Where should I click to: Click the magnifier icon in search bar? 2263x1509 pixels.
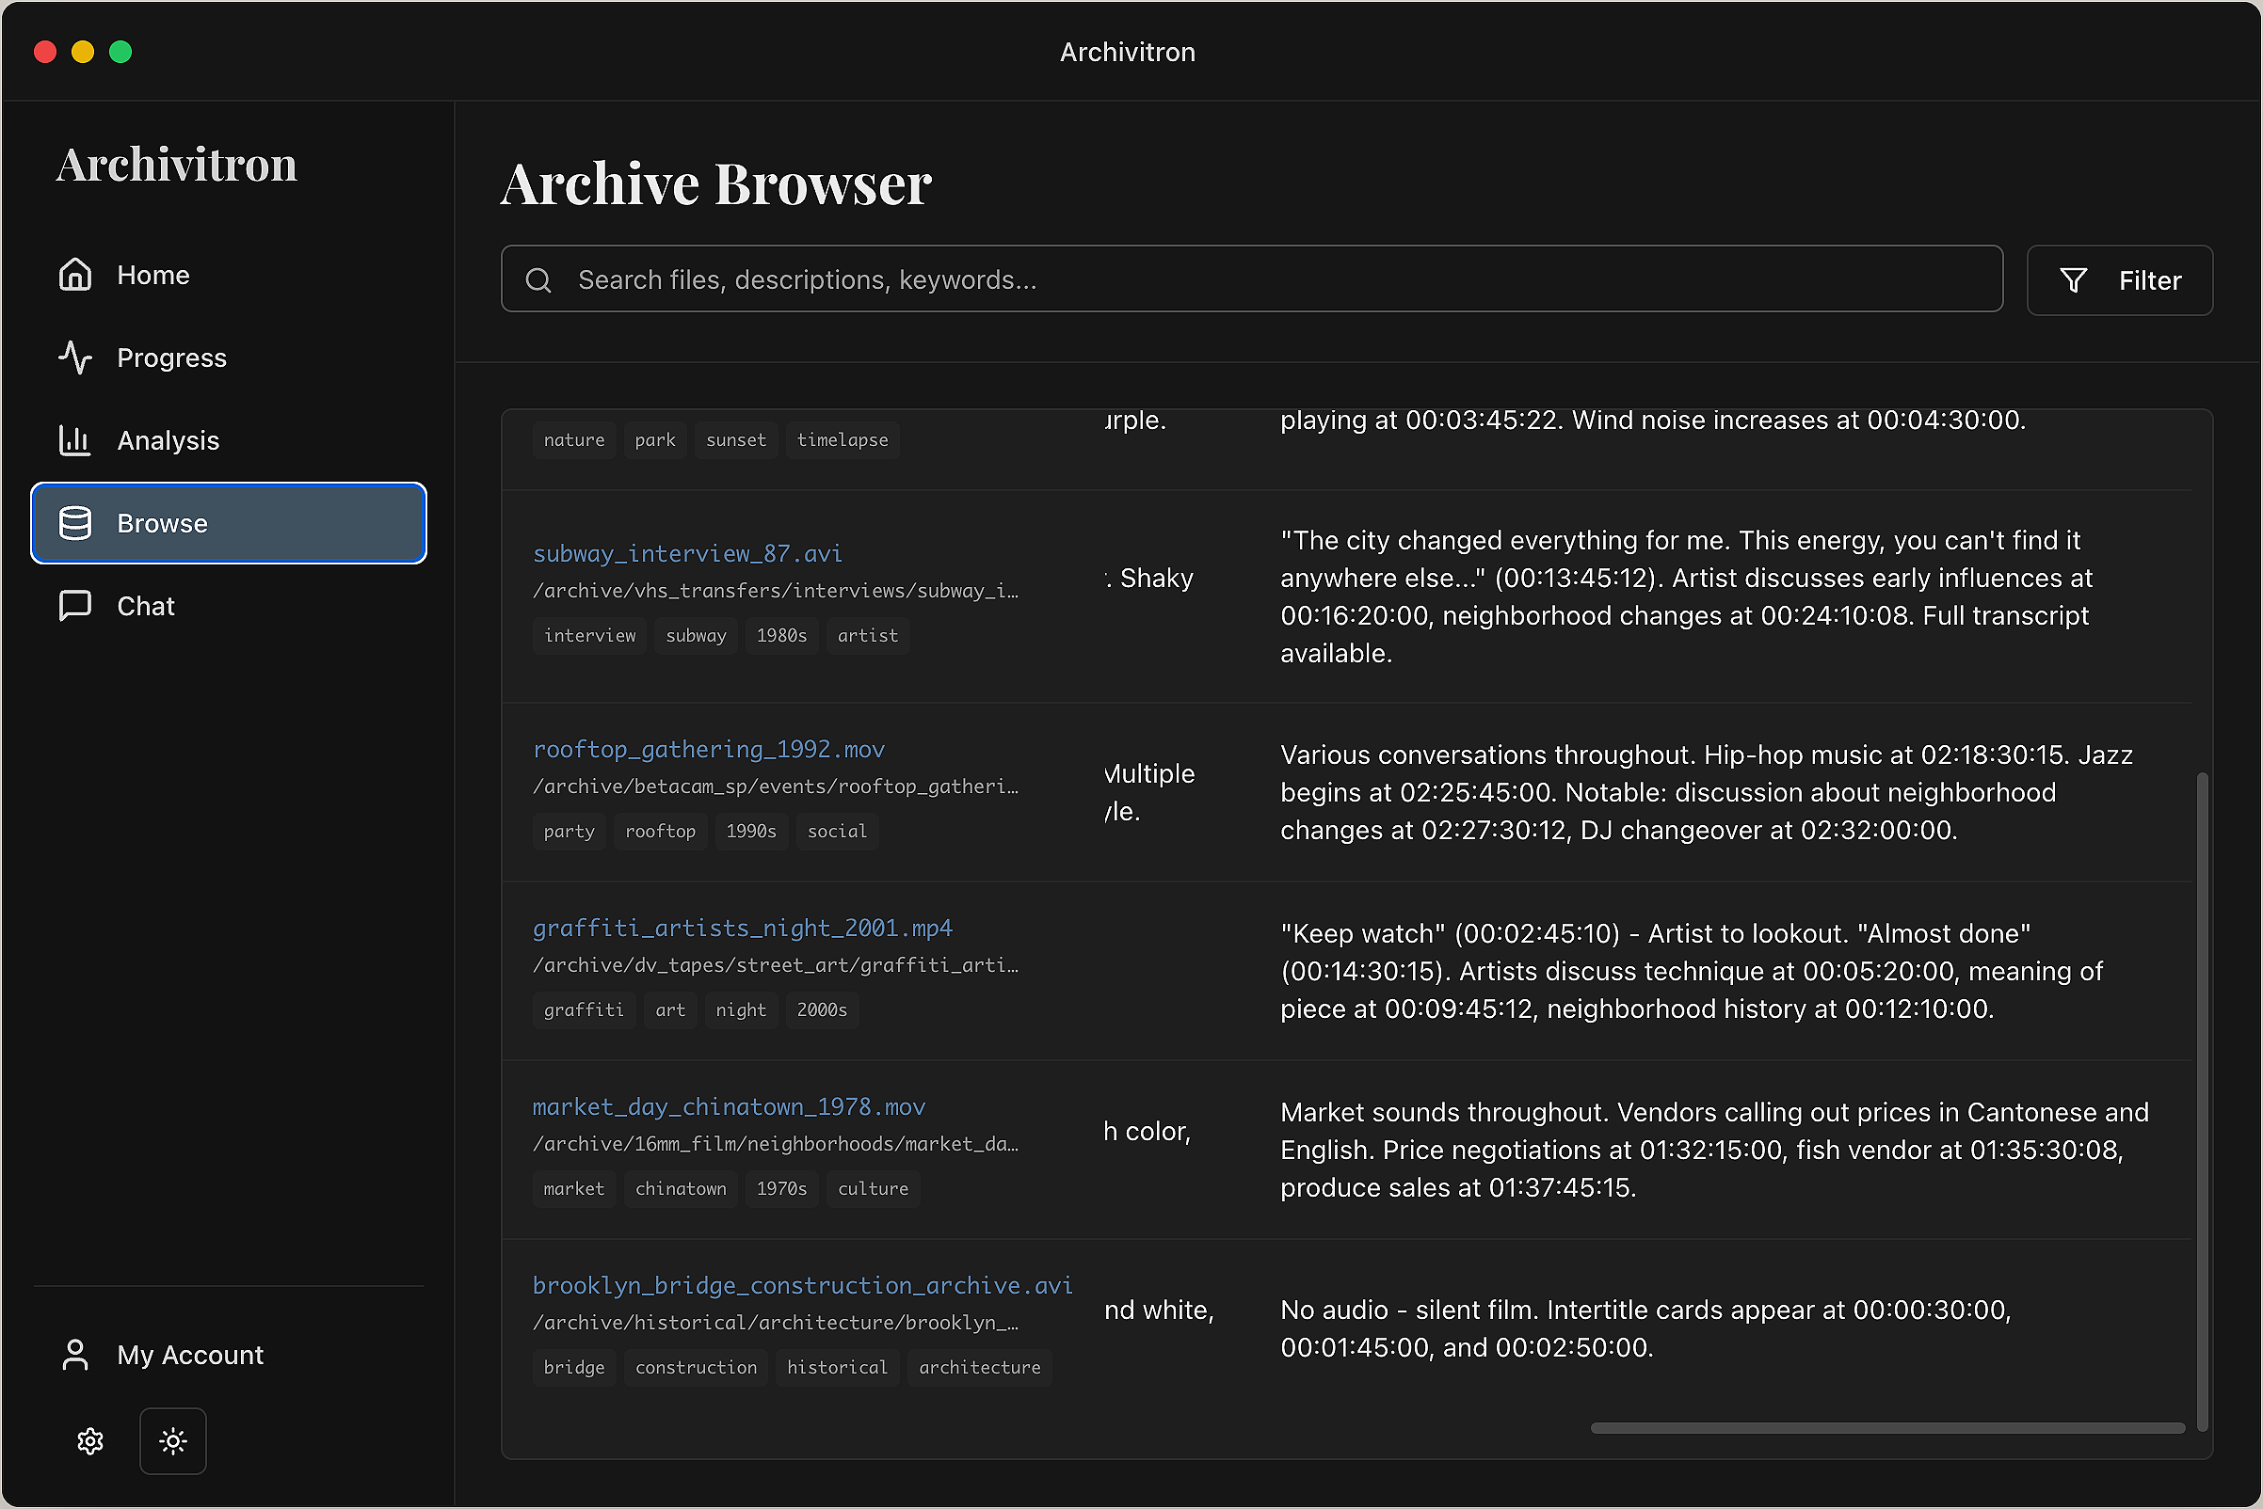(538, 280)
